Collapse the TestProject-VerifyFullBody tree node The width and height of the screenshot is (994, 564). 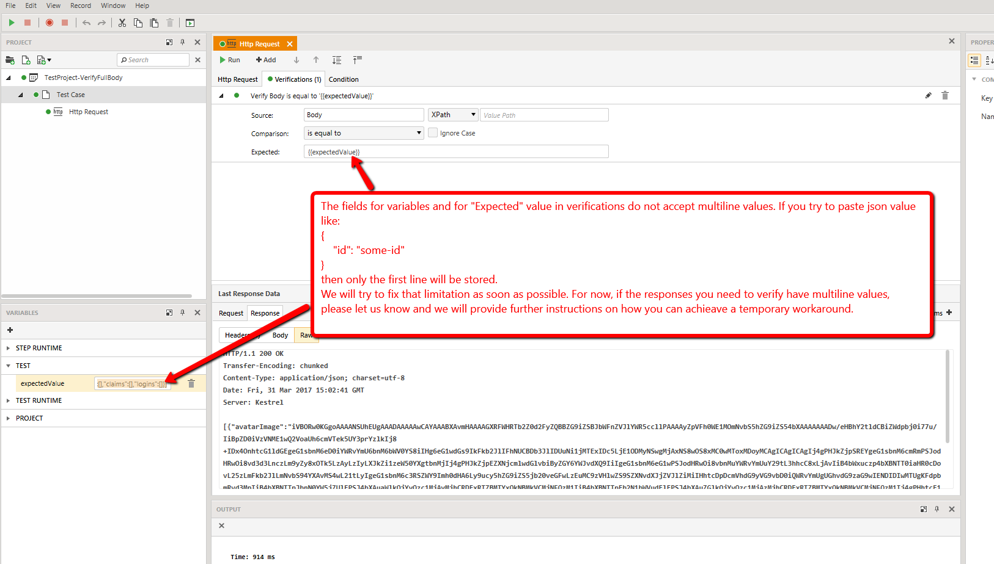click(x=9, y=78)
